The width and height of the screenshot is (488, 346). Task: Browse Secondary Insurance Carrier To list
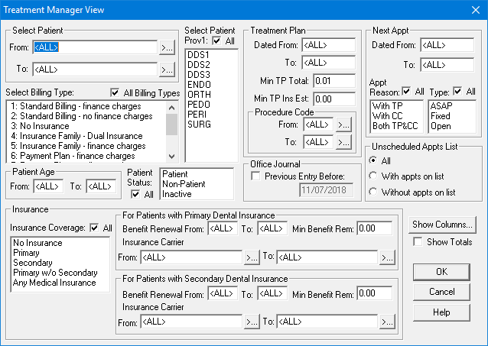[x=389, y=322]
